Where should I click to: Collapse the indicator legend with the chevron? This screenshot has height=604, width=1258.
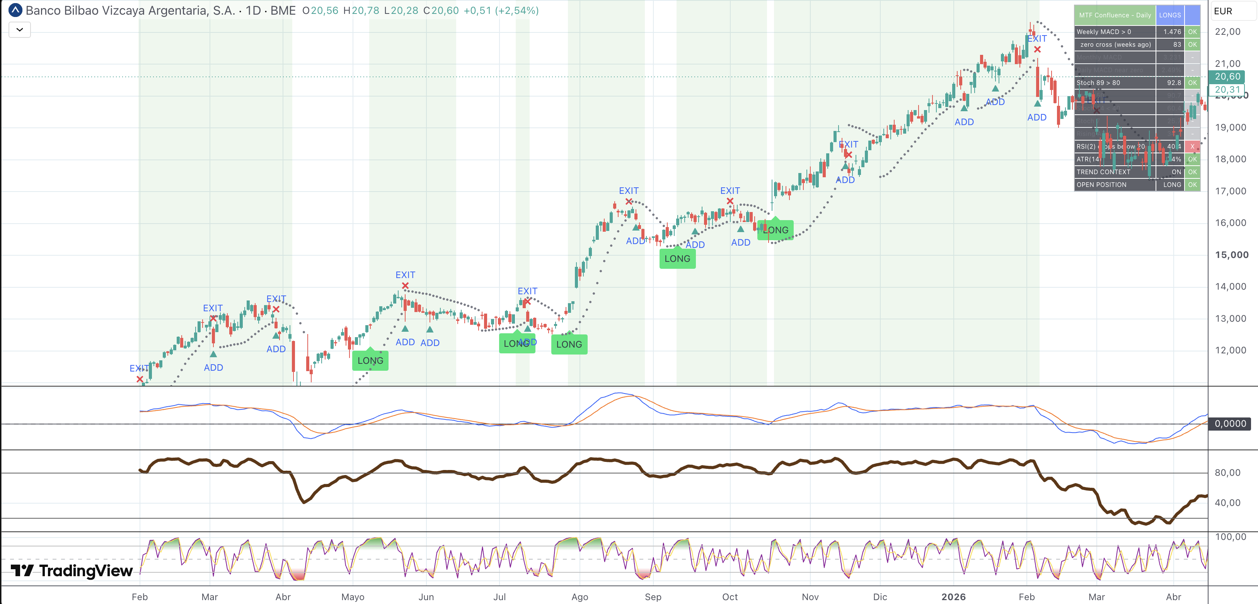[20, 30]
